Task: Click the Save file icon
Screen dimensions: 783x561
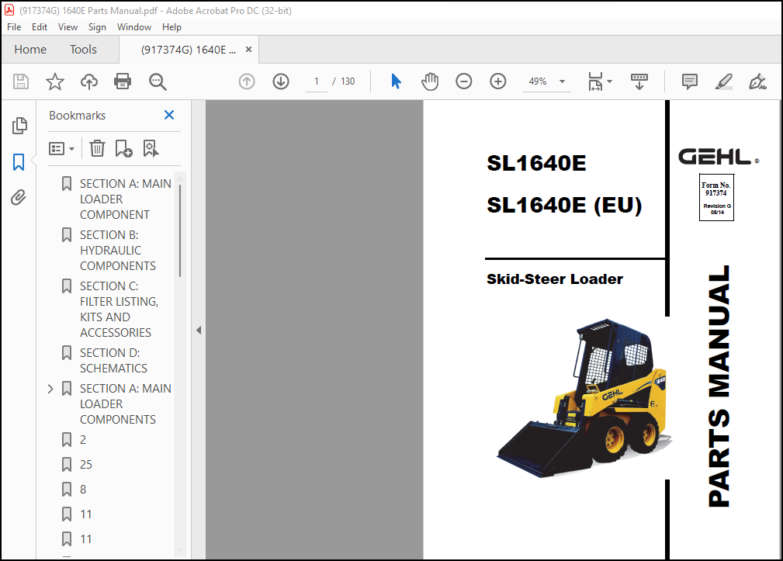Action: (20, 81)
